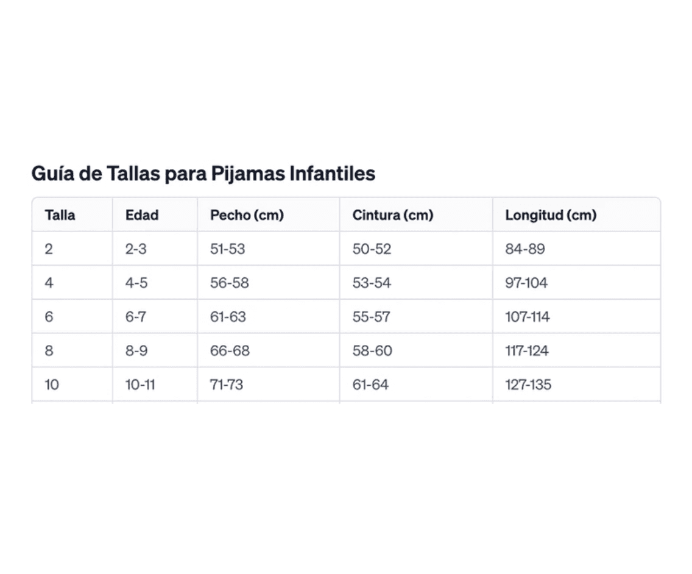Click the 55-57 waist cell
Viewport: 692px width, 574px height.
371,317
